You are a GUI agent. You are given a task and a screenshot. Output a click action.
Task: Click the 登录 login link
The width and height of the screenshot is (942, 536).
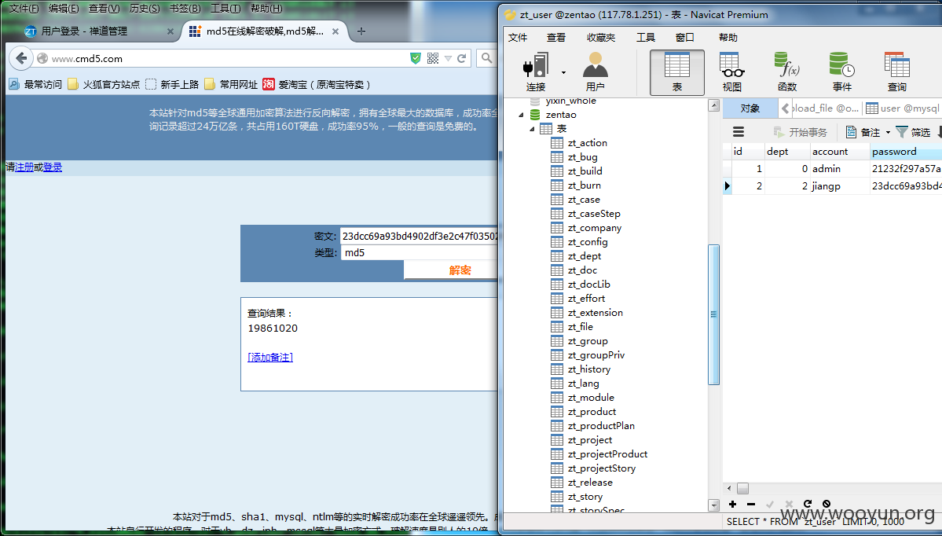click(53, 167)
